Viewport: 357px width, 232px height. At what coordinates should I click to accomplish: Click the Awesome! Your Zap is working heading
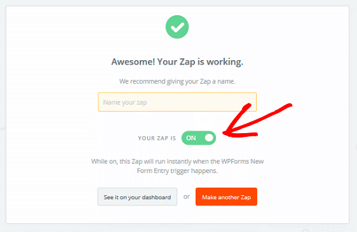click(177, 62)
